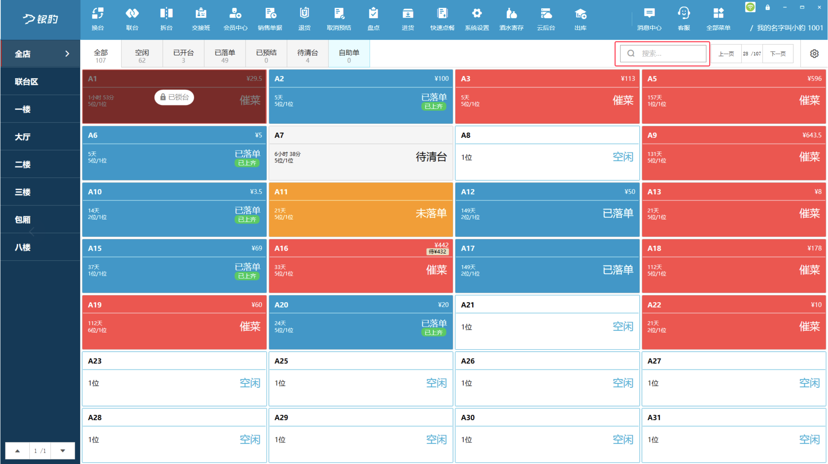Image resolution: width=828 pixels, height=464 pixels.
Task: Expand the 全店 area chevron
Action: [x=67, y=54]
